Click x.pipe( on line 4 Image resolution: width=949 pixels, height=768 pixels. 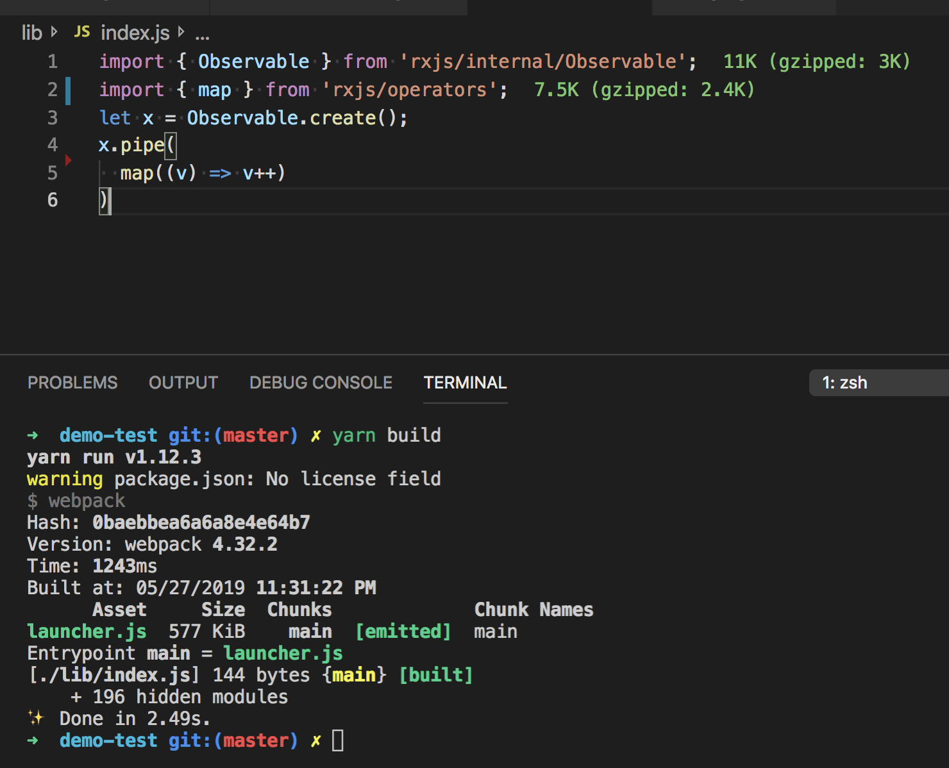pos(137,145)
